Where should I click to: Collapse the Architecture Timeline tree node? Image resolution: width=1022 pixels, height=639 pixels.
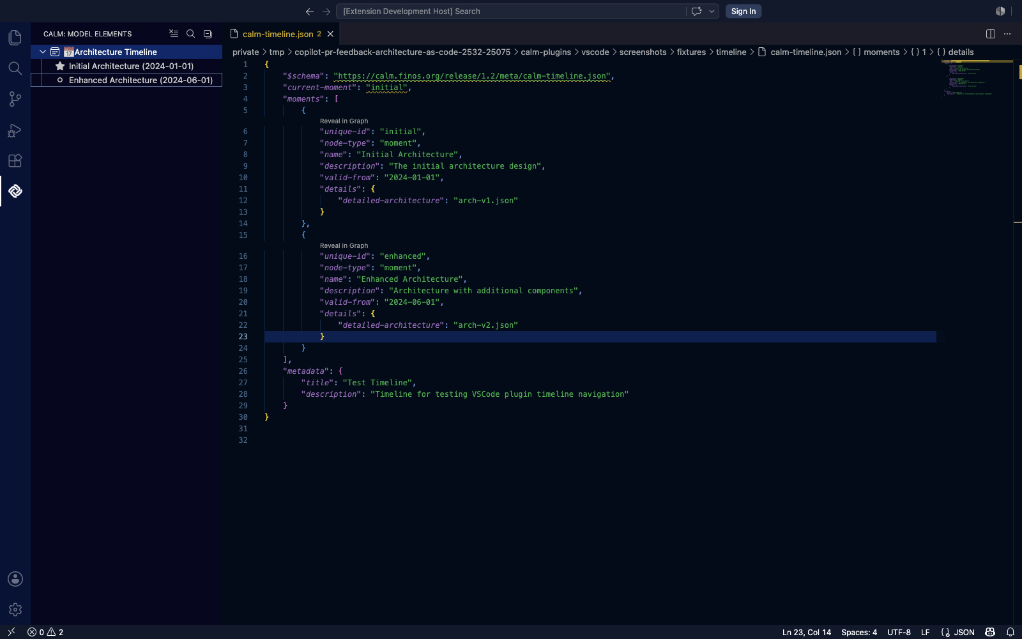coord(43,52)
